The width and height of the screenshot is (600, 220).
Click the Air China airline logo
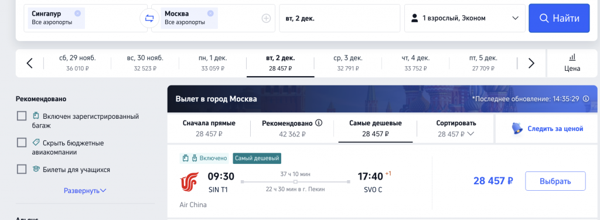(189, 181)
